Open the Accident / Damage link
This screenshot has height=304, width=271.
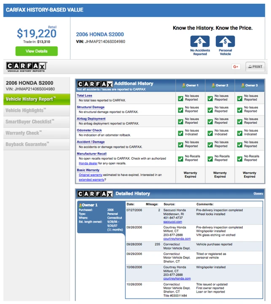click(x=91, y=142)
